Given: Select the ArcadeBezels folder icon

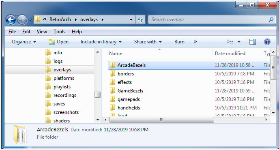Looking at the screenshot, I should pyautogui.click(x=112, y=65).
